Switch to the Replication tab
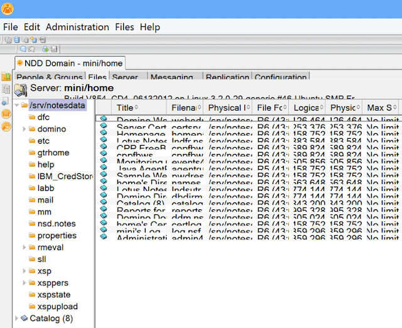 coord(227,76)
